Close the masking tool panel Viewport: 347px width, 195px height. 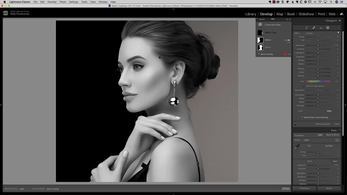click(337, 124)
